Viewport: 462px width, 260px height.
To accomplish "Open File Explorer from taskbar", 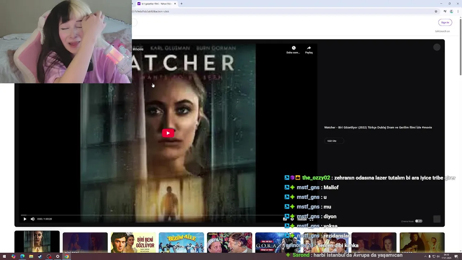I will [x=31, y=256].
